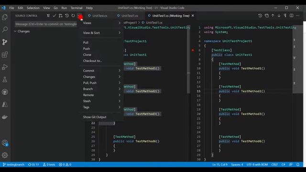The width and height of the screenshot is (306, 172).
Task: Click the feedback icon in status bar
Action: click(291, 164)
